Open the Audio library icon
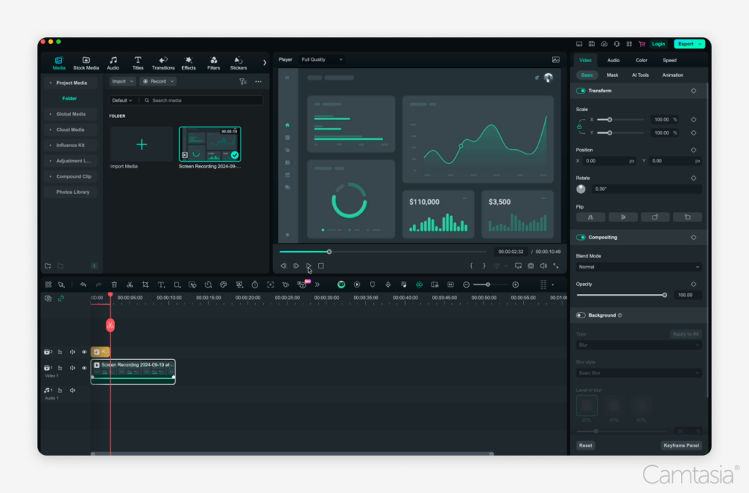 point(113,63)
